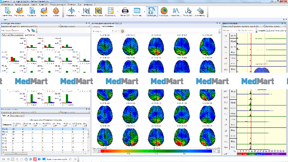This screenshot has height=162, width=288.
Task: Click the colored head topographic mapping icon
Action: [x=164, y=11]
